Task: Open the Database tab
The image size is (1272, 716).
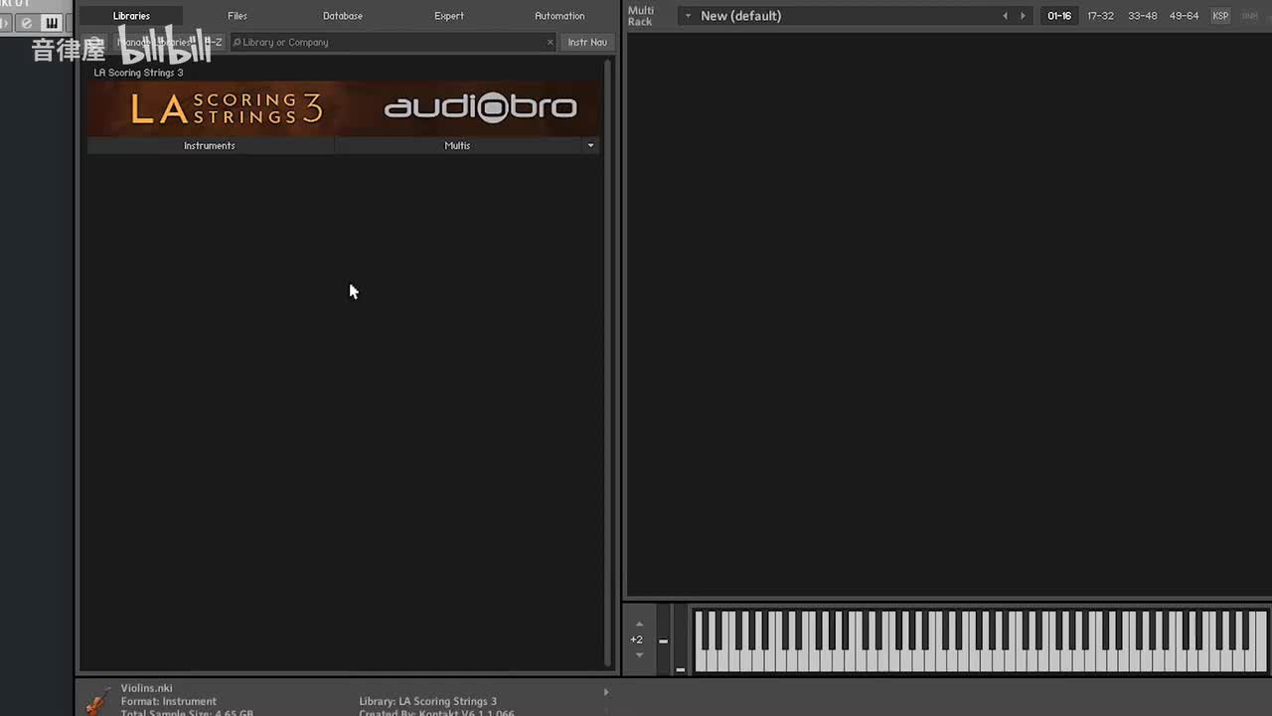Action: coord(343,16)
